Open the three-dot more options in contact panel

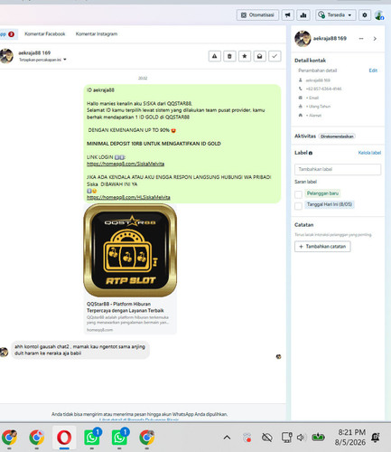pos(361,39)
